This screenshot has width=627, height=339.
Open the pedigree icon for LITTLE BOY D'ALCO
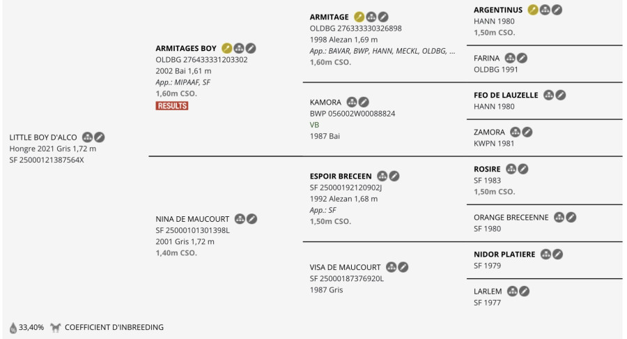88,137
